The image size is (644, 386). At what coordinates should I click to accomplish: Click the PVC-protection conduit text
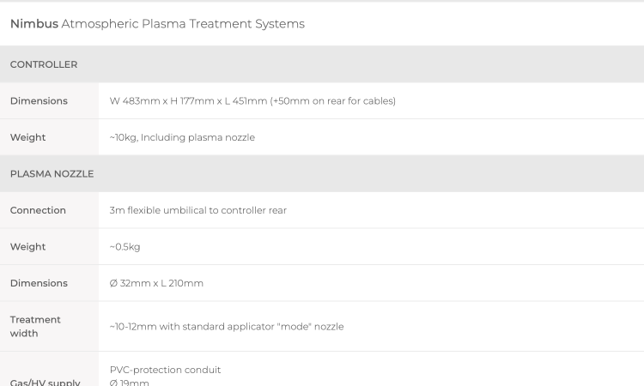pos(165,370)
